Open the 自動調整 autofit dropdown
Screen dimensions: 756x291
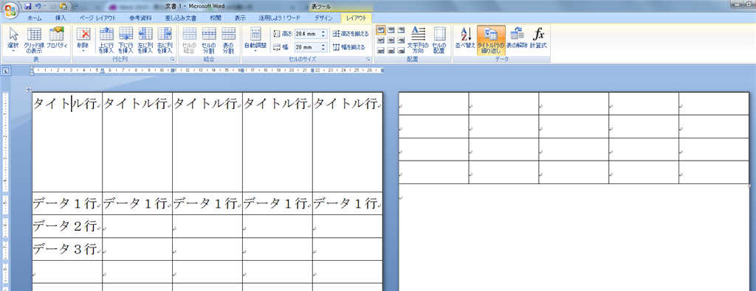255,40
